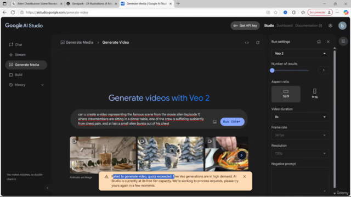351x197 pixels.
Task: Click the warning triangle icon in banner
Action: tap(106, 176)
